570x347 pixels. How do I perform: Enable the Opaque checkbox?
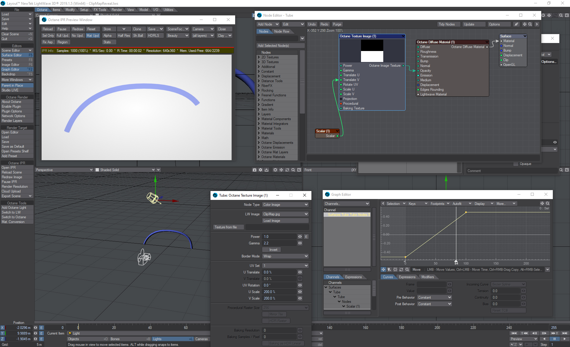click(516, 164)
